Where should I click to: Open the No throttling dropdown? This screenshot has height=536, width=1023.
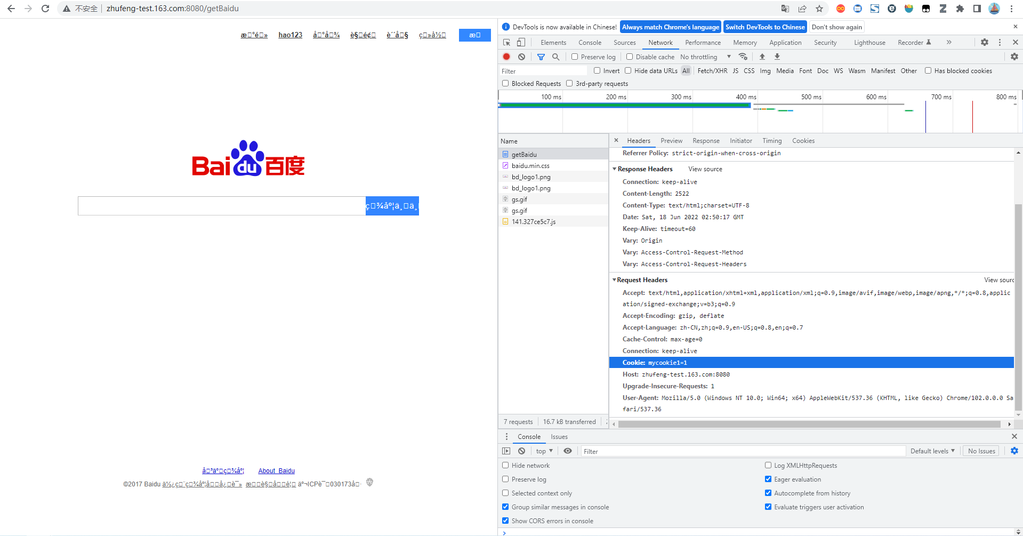coord(705,57)
